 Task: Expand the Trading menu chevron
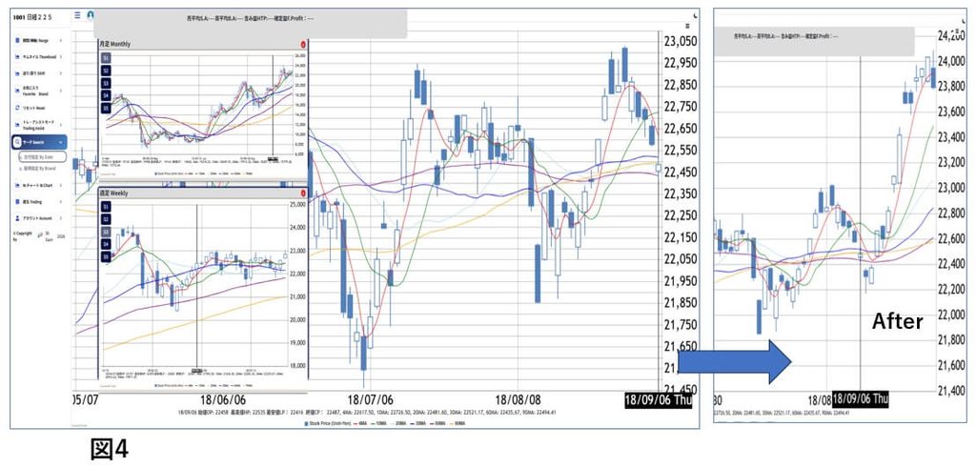click(60, 202)
